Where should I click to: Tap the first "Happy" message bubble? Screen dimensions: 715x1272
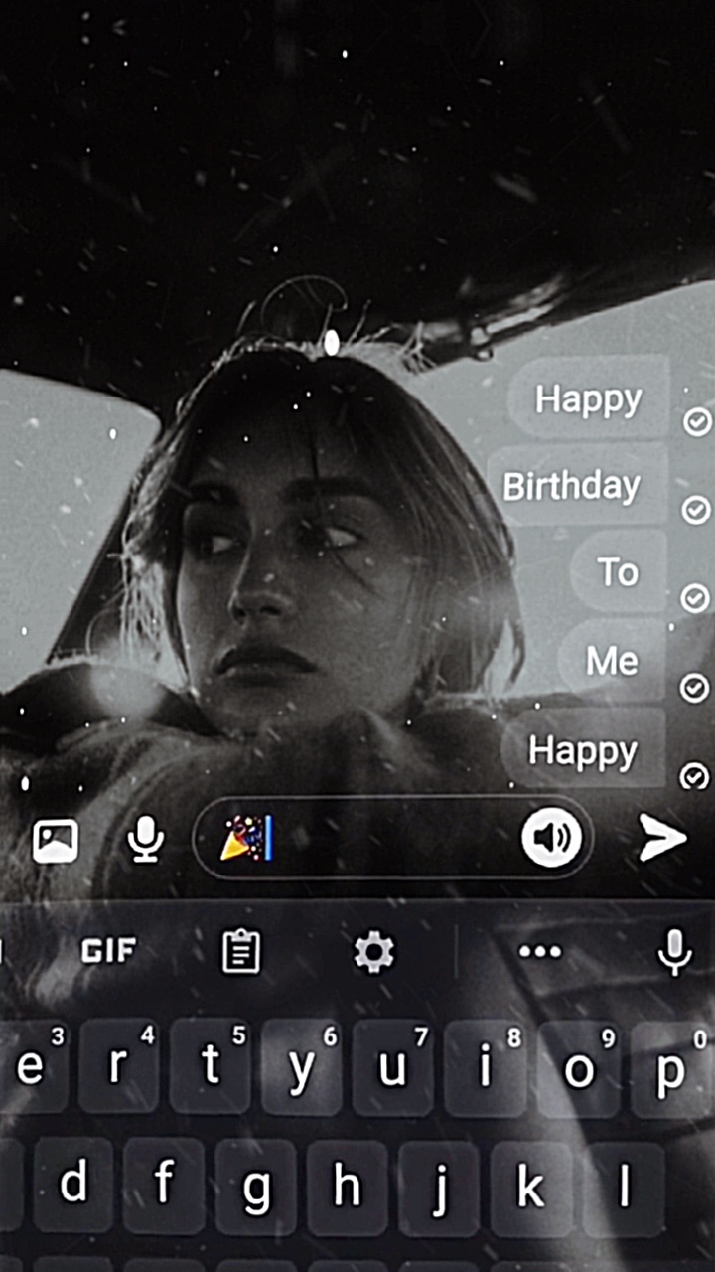pyautogui.click(x=588, y=399)
